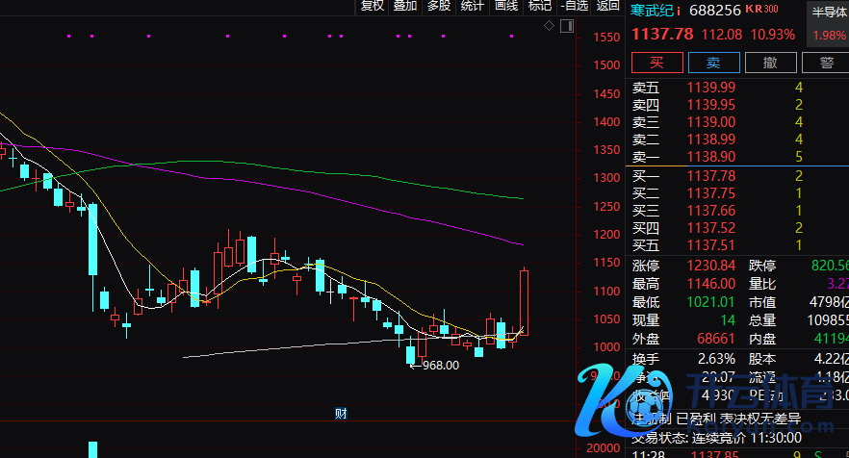The image size is (849, 458).
Task: Select 叠加 overlay option in toolbar
Action: coord(405,6)
